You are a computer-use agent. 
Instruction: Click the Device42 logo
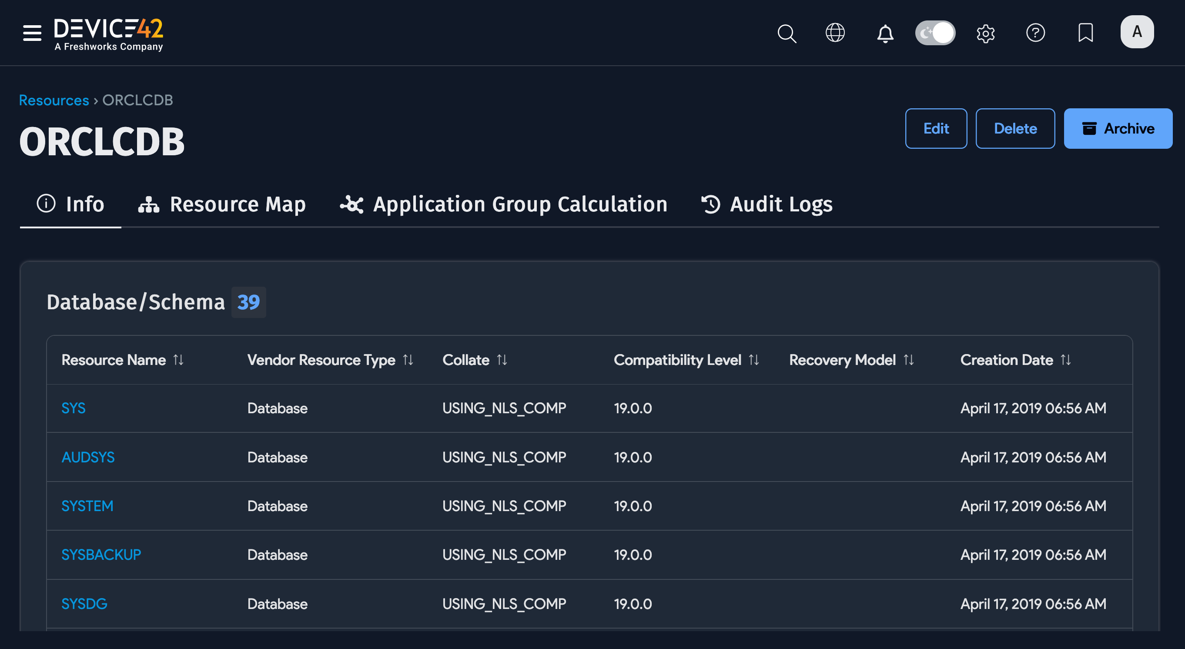click(x=109, y=32)
